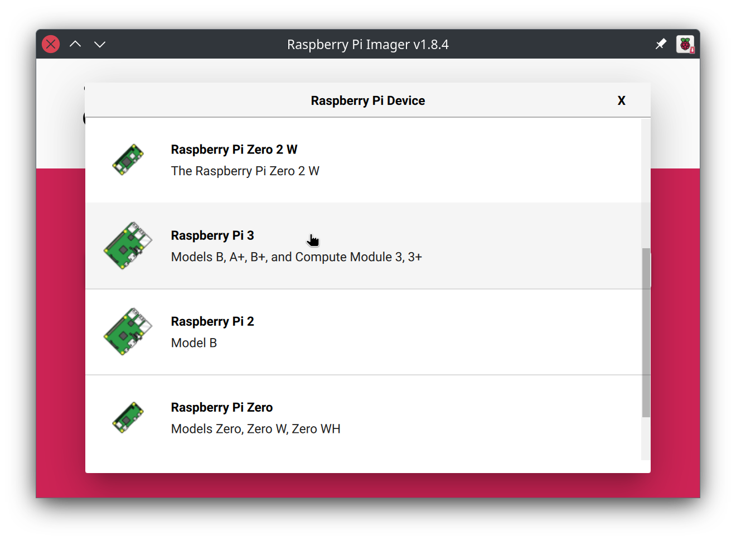This screenshot has height=540, width=736.
Task: Pick the 'Raspberry Pi 2' device name
Action: (212, 321)
